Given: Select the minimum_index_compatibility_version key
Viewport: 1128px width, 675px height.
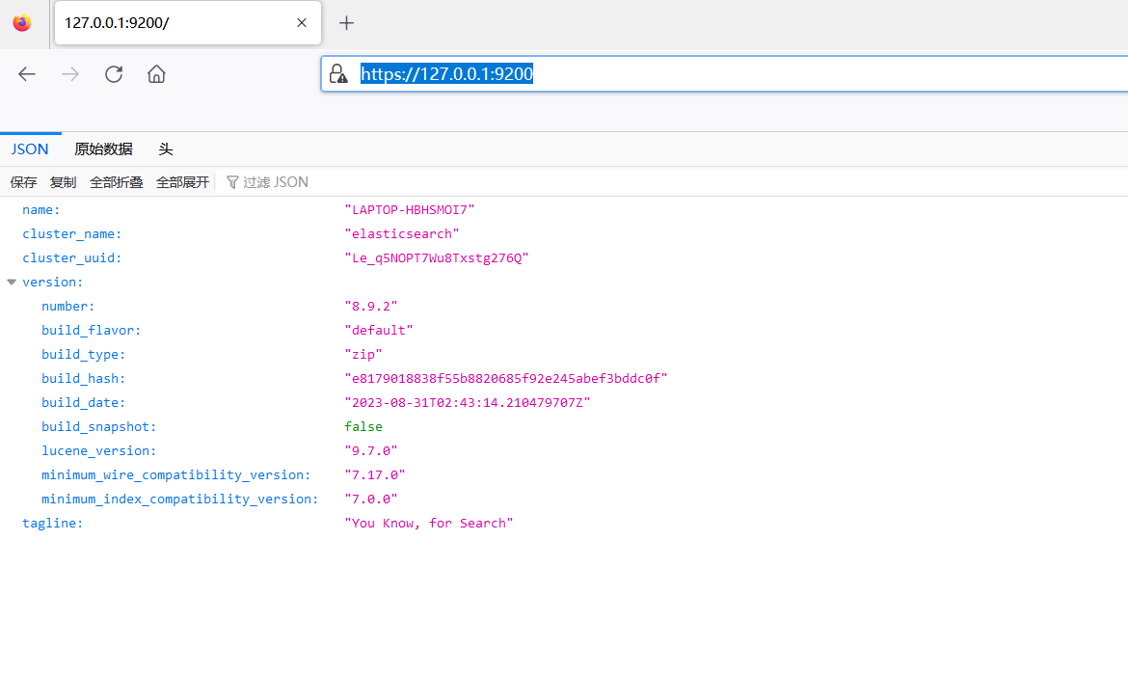Looking at the screenshot, I should click(x=180, y=499).
